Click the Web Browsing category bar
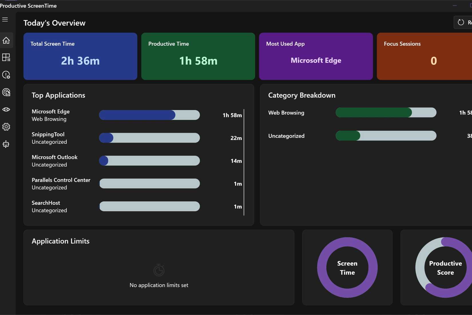This screenshot has height=315, width=472. click(x=386, y=113)
